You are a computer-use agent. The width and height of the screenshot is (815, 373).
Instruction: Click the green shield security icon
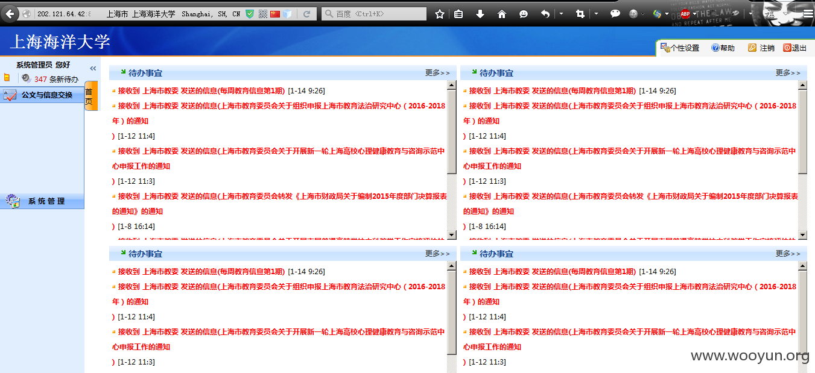tap(250, 13)
